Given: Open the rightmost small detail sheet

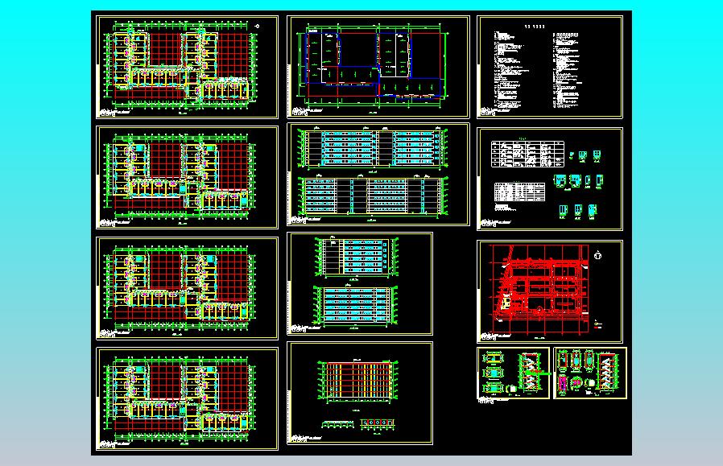Looking at the screenshot, I should [x=589, y=373].
